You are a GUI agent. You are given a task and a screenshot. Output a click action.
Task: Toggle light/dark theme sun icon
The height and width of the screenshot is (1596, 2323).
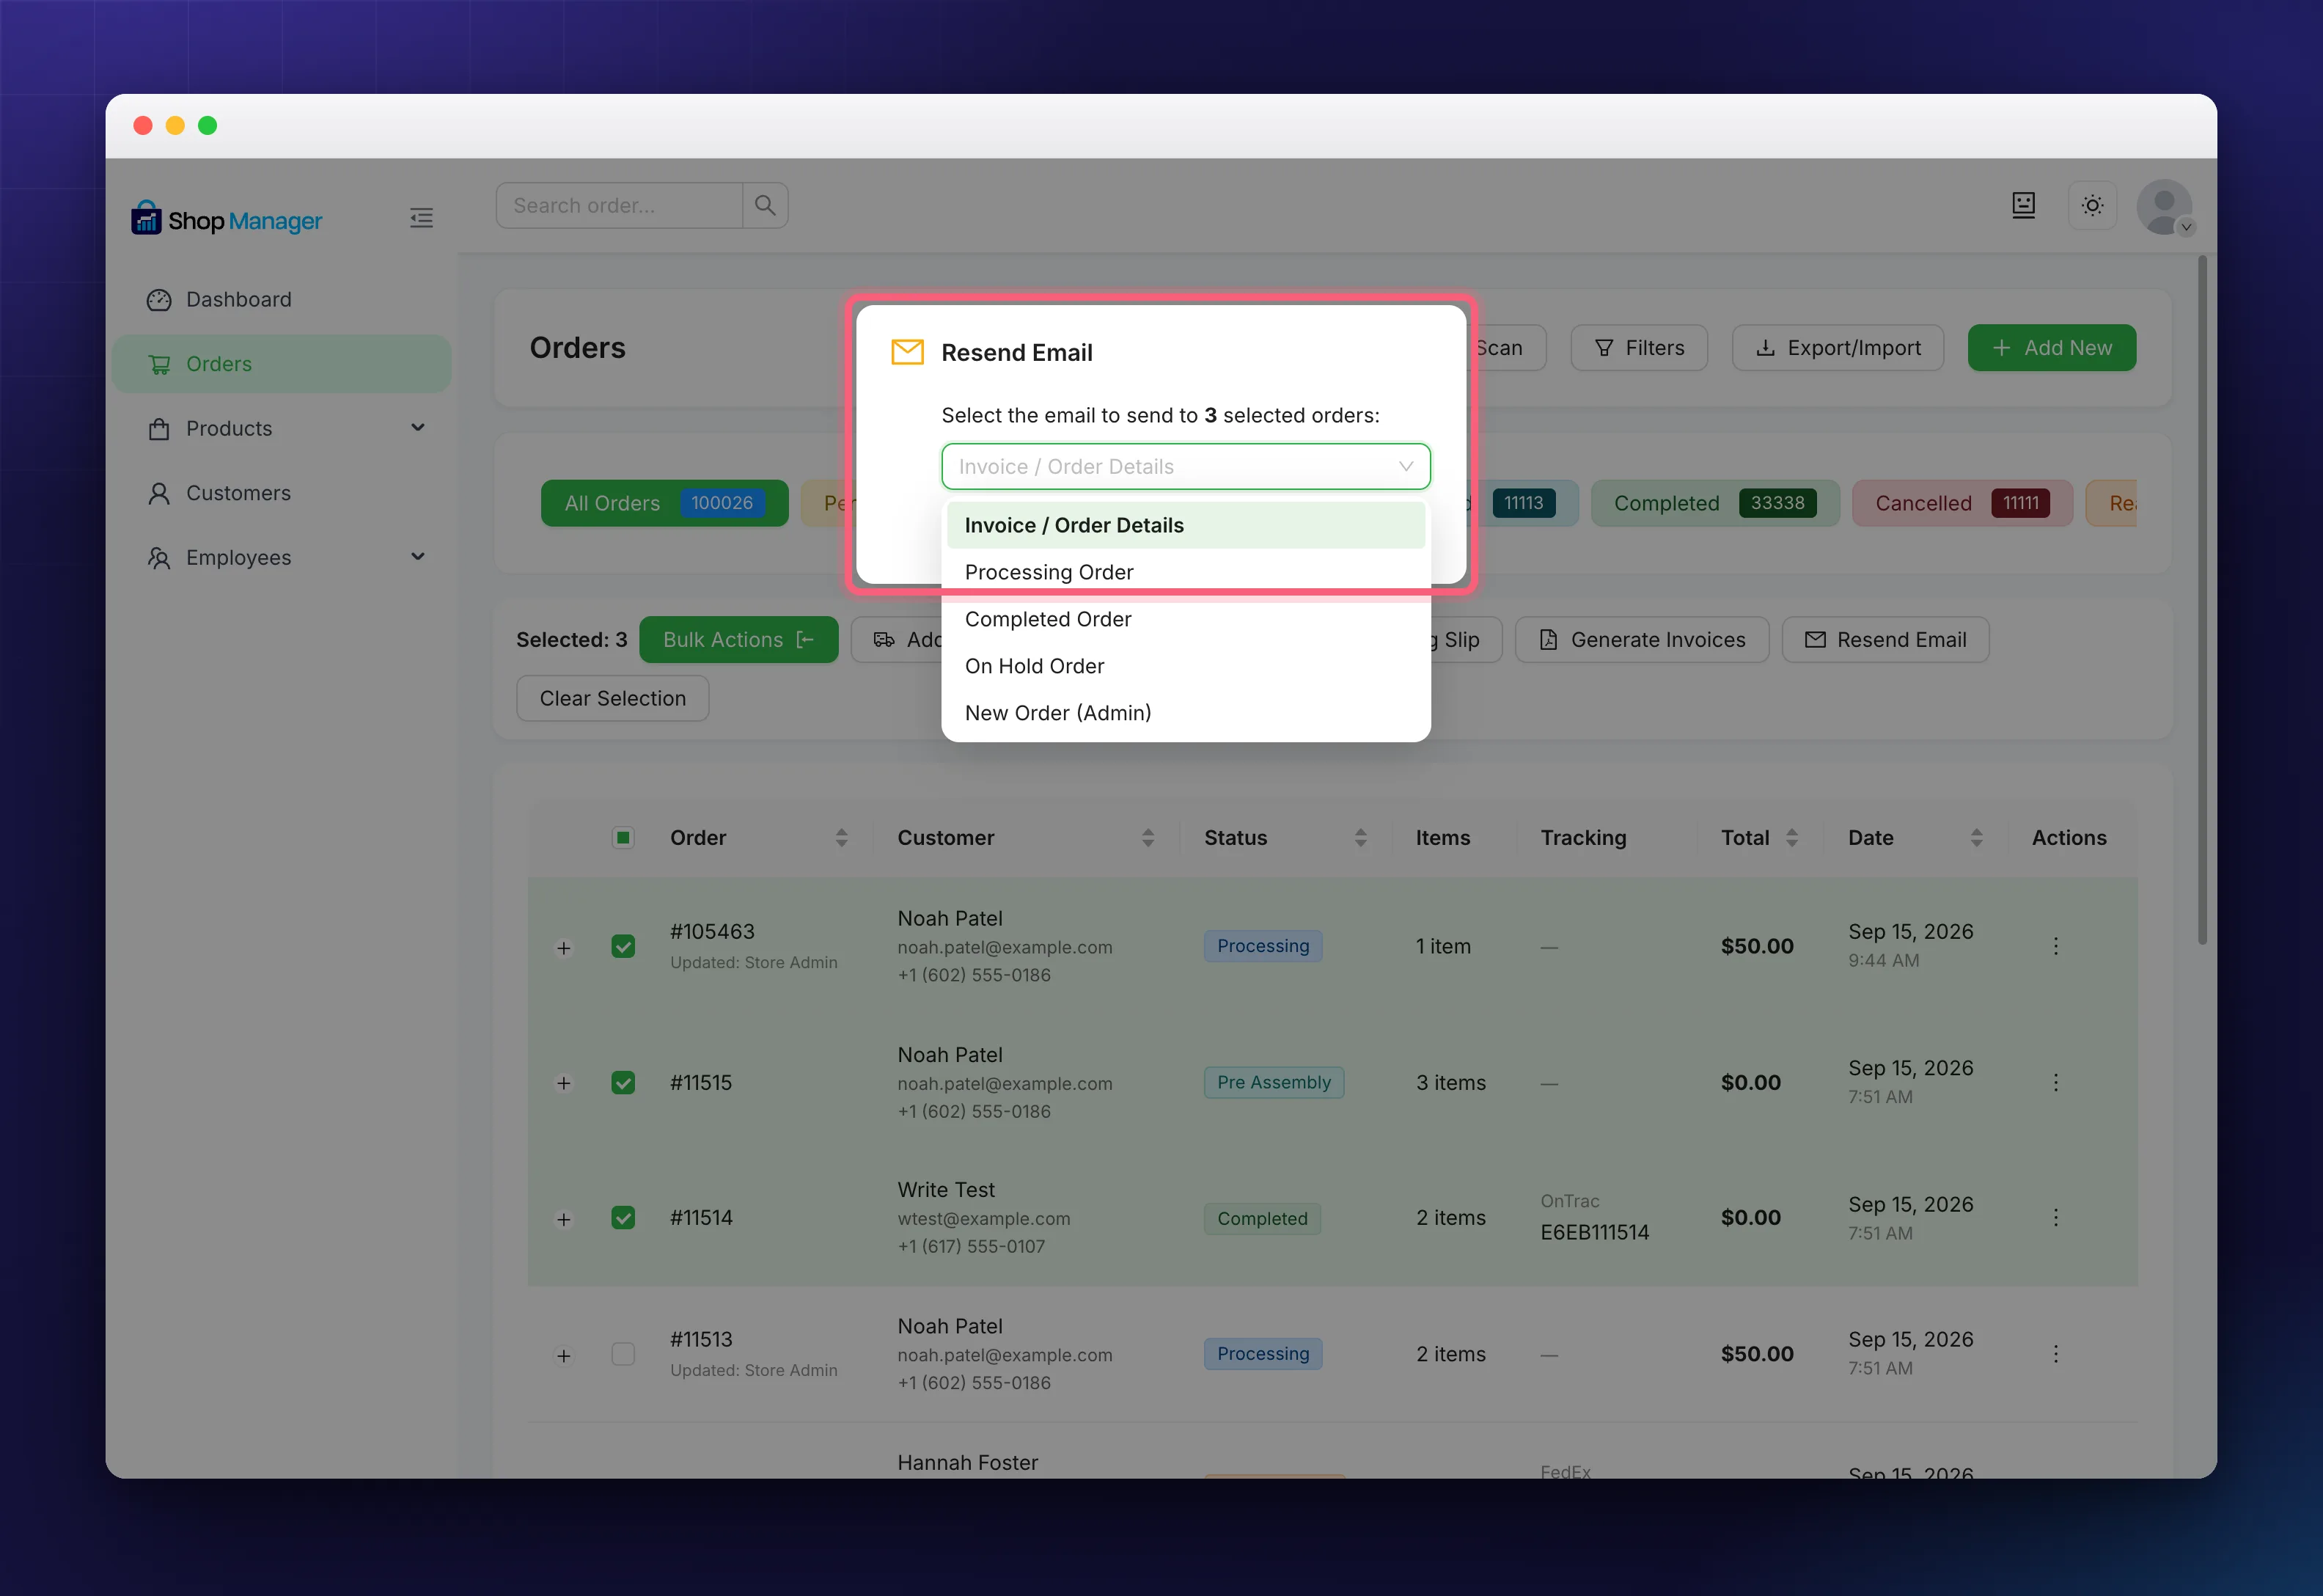click(2092, 205)
